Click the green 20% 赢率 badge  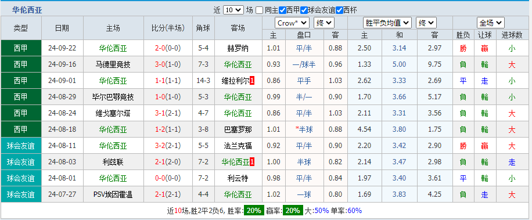pos(293,211)
